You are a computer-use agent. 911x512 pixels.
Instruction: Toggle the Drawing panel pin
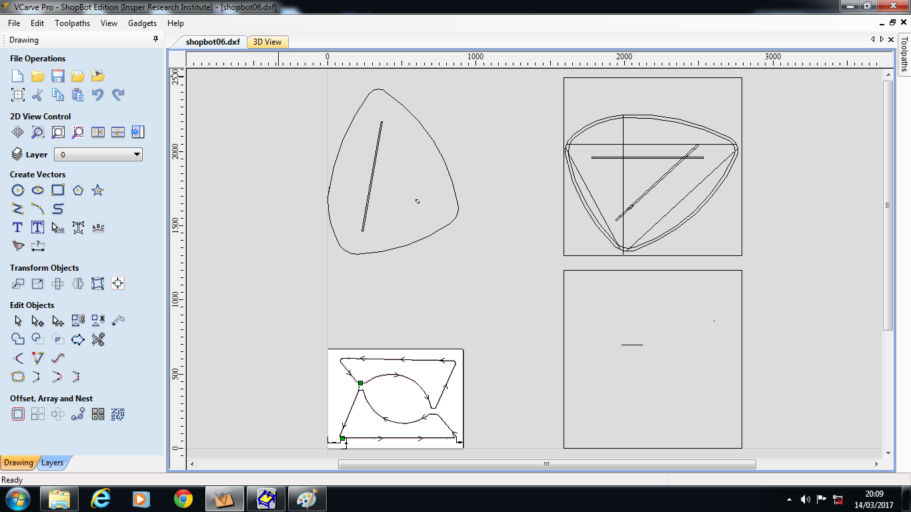click(x=156, y=40)
